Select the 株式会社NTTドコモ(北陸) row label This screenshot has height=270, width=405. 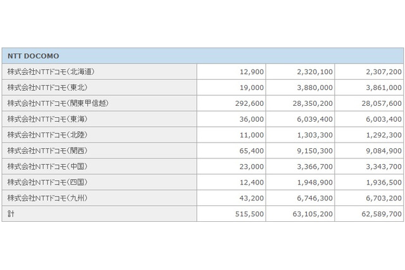47,135
